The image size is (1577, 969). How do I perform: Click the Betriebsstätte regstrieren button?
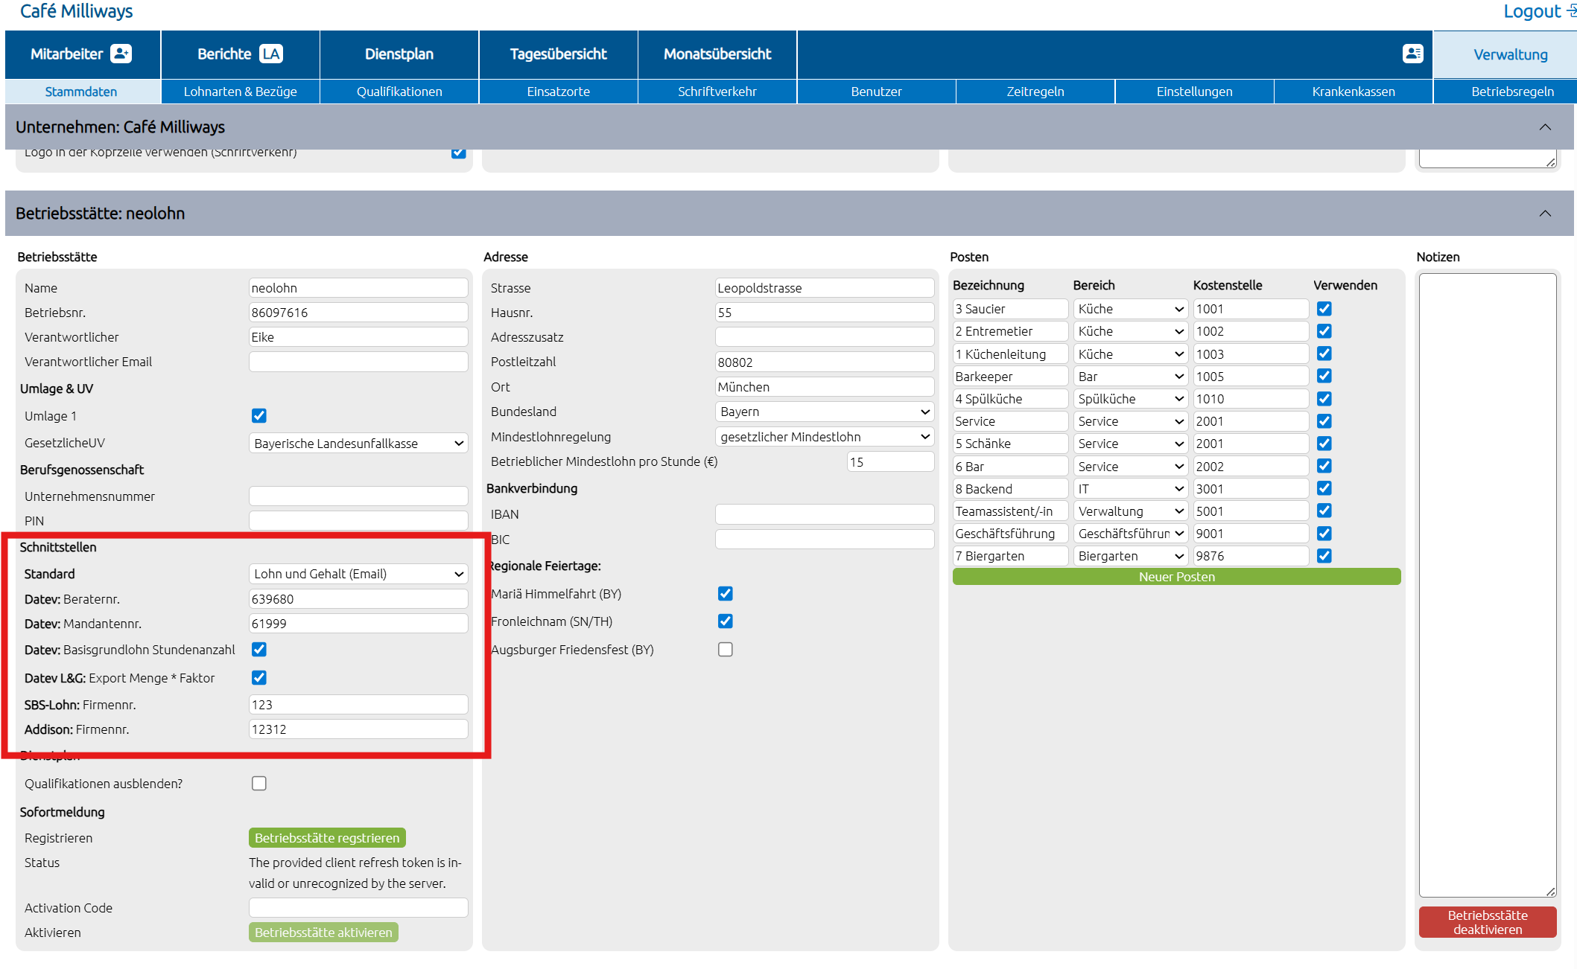coord(327,838)
